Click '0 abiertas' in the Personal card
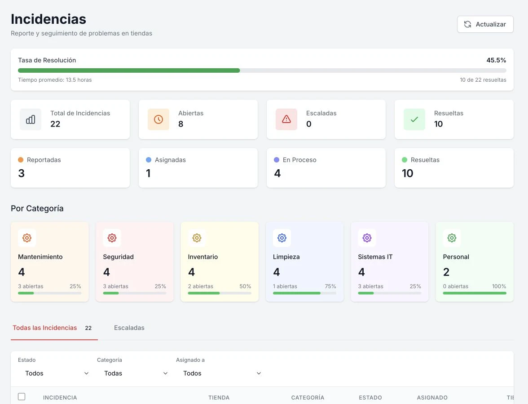528x404 pixels. 456,286
